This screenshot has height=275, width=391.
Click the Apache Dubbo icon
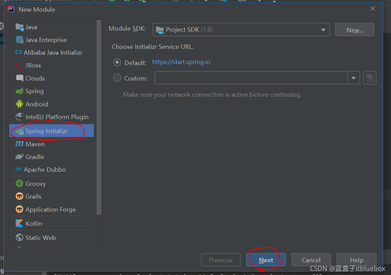tap(19, 169)
